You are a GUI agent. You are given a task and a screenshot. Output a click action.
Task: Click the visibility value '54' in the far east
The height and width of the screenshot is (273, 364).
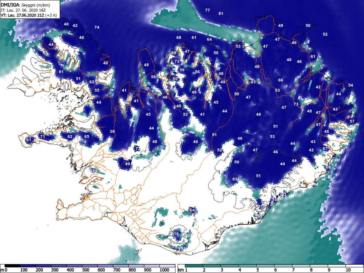tap(351, 85)
